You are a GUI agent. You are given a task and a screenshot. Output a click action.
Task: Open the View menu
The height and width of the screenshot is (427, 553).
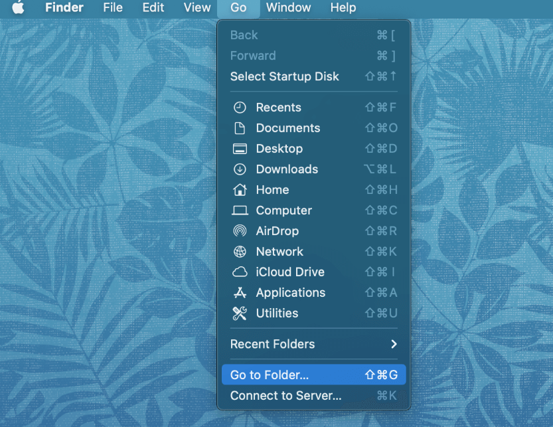pos(197,7)
